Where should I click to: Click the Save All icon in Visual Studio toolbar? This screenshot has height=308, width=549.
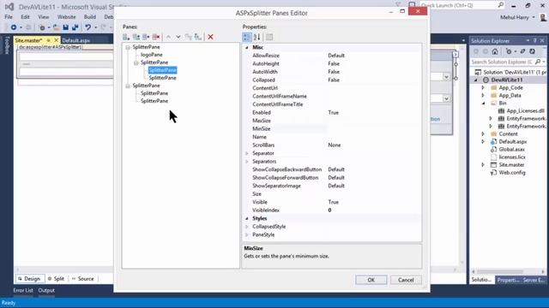pos(75,27)
